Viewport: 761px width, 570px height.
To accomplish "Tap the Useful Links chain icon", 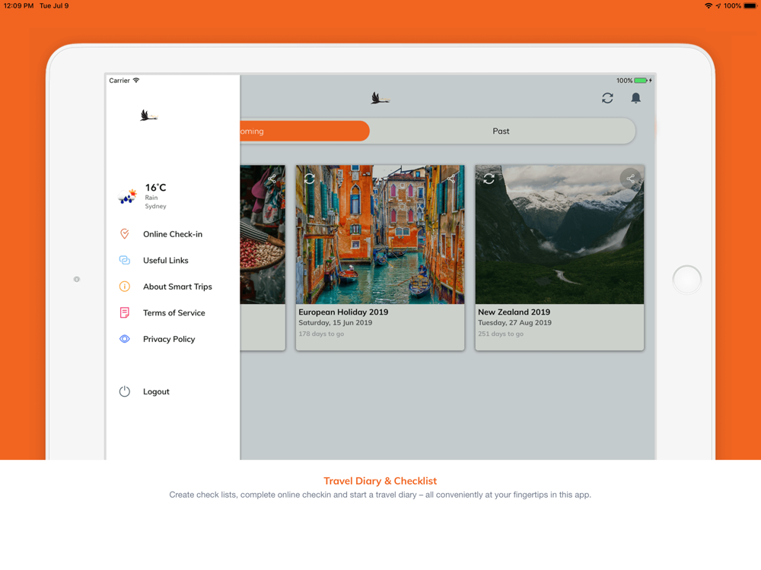I will click(125, 260).
